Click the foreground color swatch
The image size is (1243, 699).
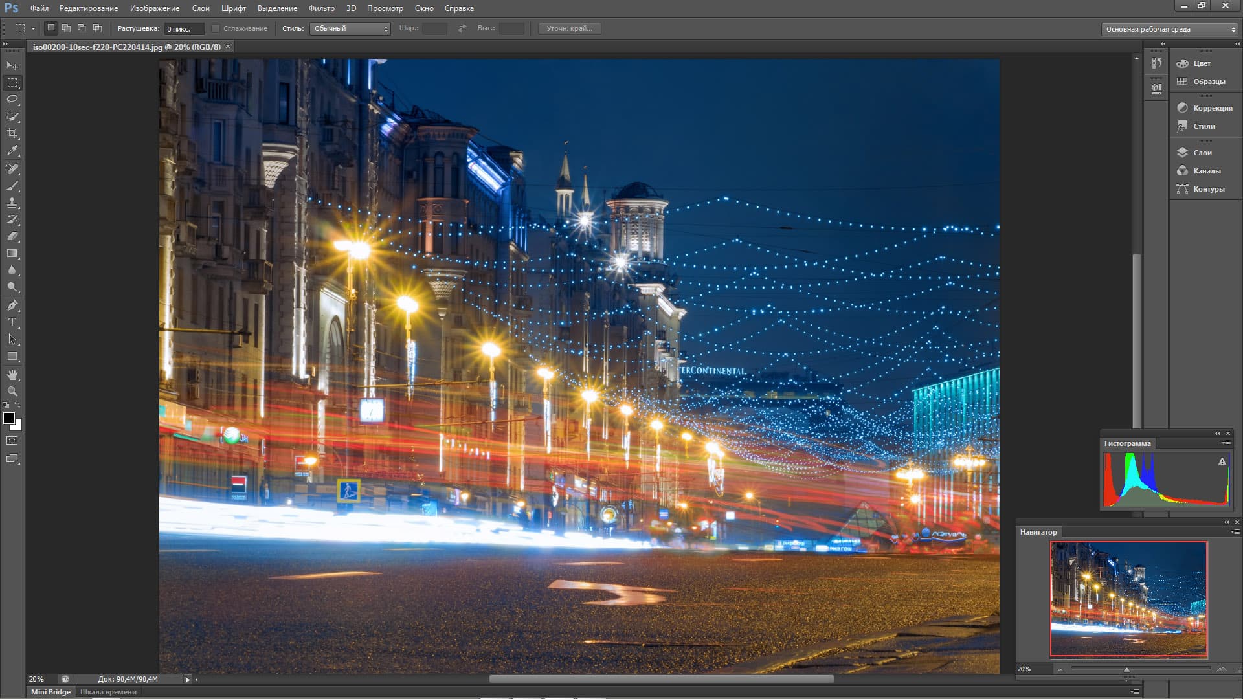click(x=9, y=418)
